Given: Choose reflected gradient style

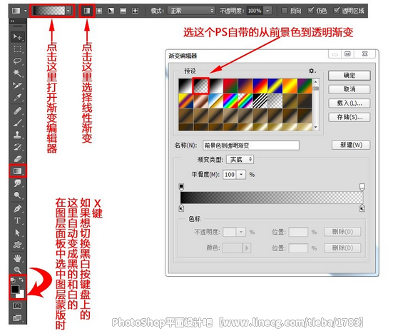Looking at the screenshot, I should click(123, 11).
